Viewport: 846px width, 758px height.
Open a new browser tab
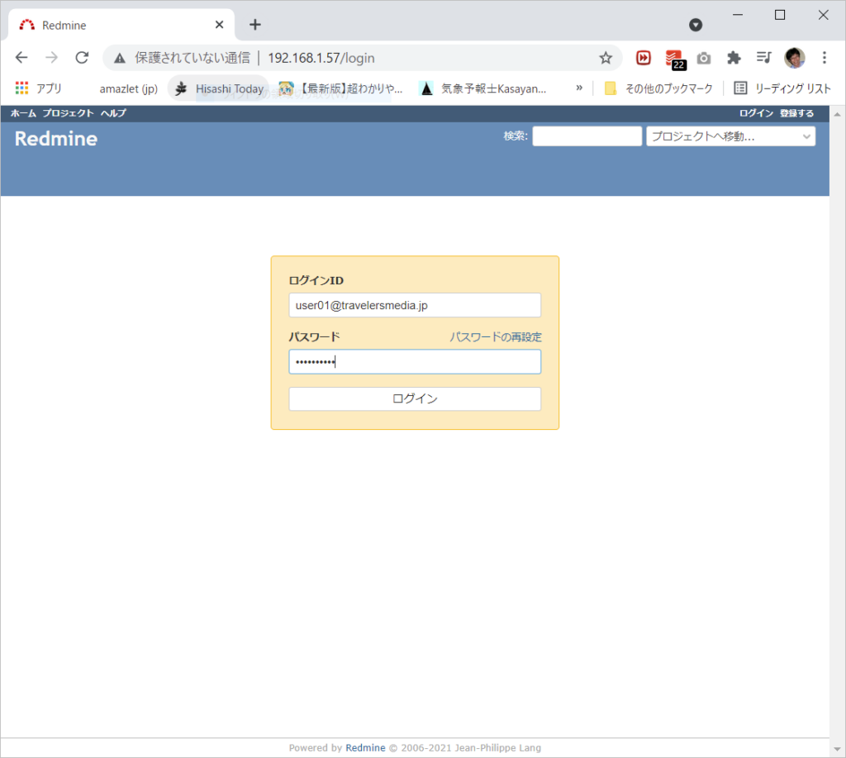click(255, 25)
